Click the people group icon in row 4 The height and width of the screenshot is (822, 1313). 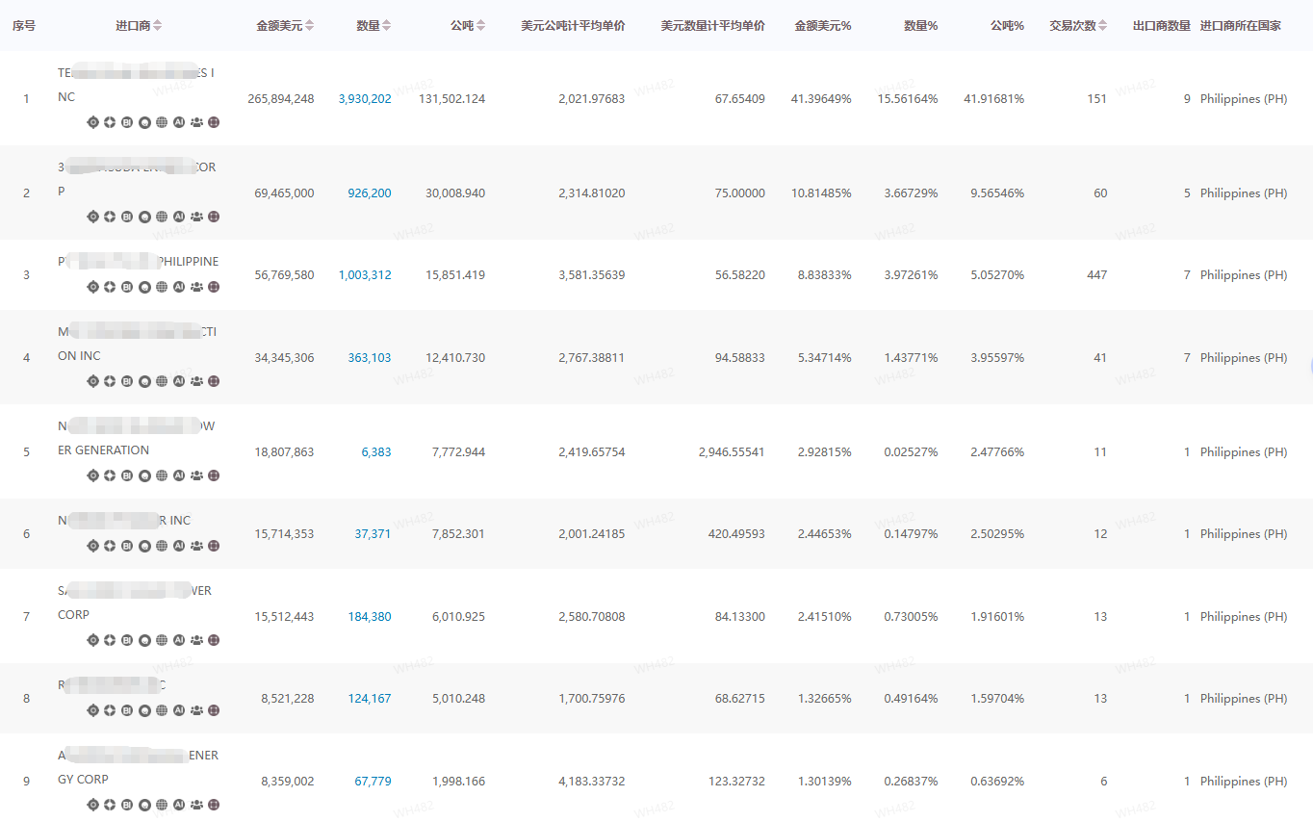196,381
